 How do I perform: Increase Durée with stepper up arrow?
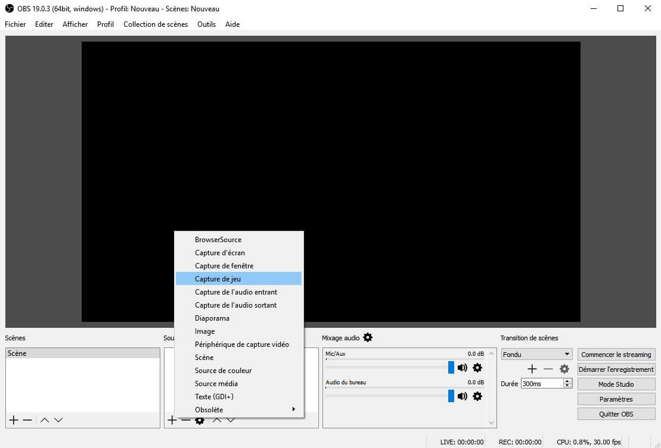click(567, 381)
